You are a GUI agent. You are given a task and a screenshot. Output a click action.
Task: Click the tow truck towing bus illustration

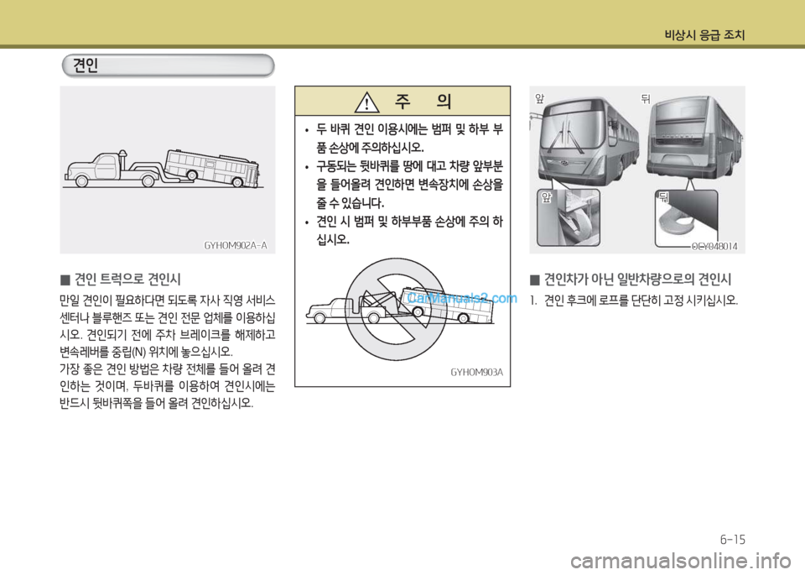[164, 169]
